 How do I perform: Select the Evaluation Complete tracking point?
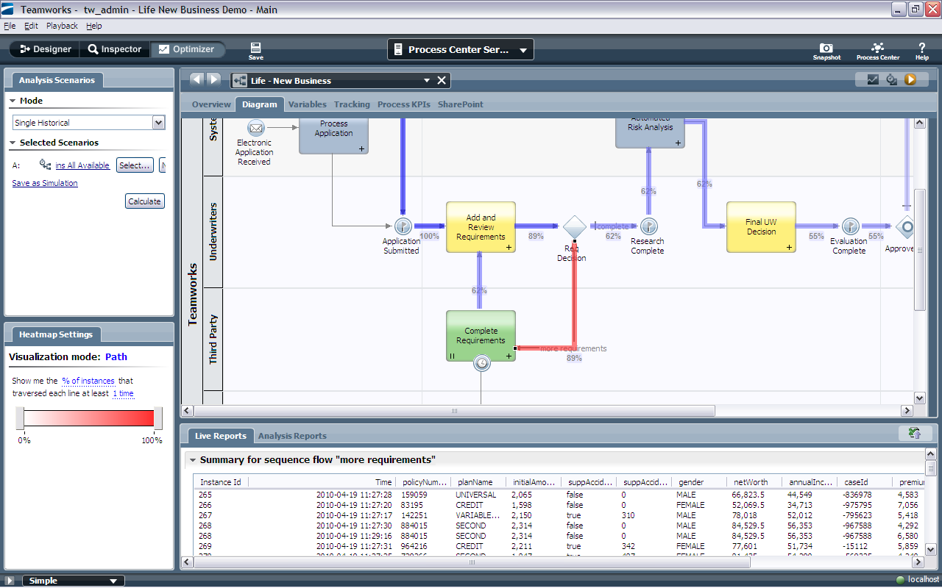[x=850, y=226]
